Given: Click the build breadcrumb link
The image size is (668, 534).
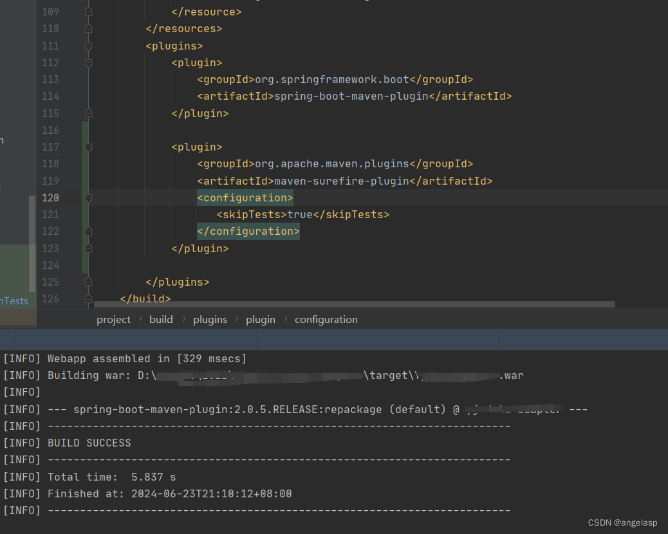Looking at the screenshot, I should pyautogui.click(x=161, y=319).
